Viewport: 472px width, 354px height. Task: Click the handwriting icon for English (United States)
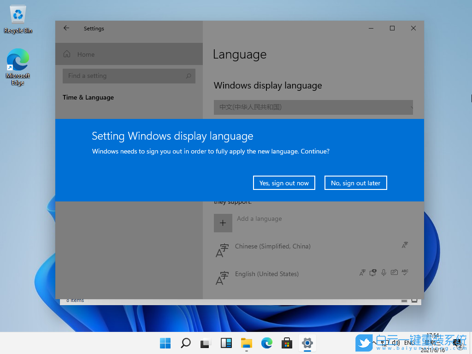coord(394,272)
